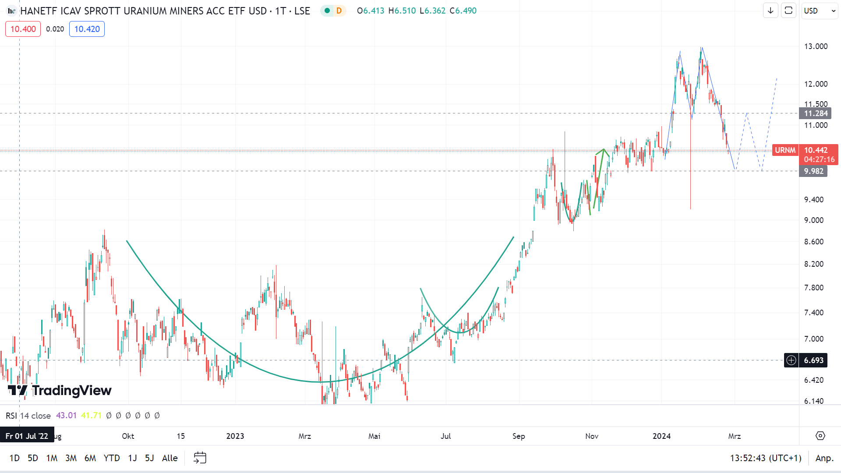The height and width of the screenshot is (473, 841).
Task: Open the go-to-date calendar icon
Action: tap(200, 458)
